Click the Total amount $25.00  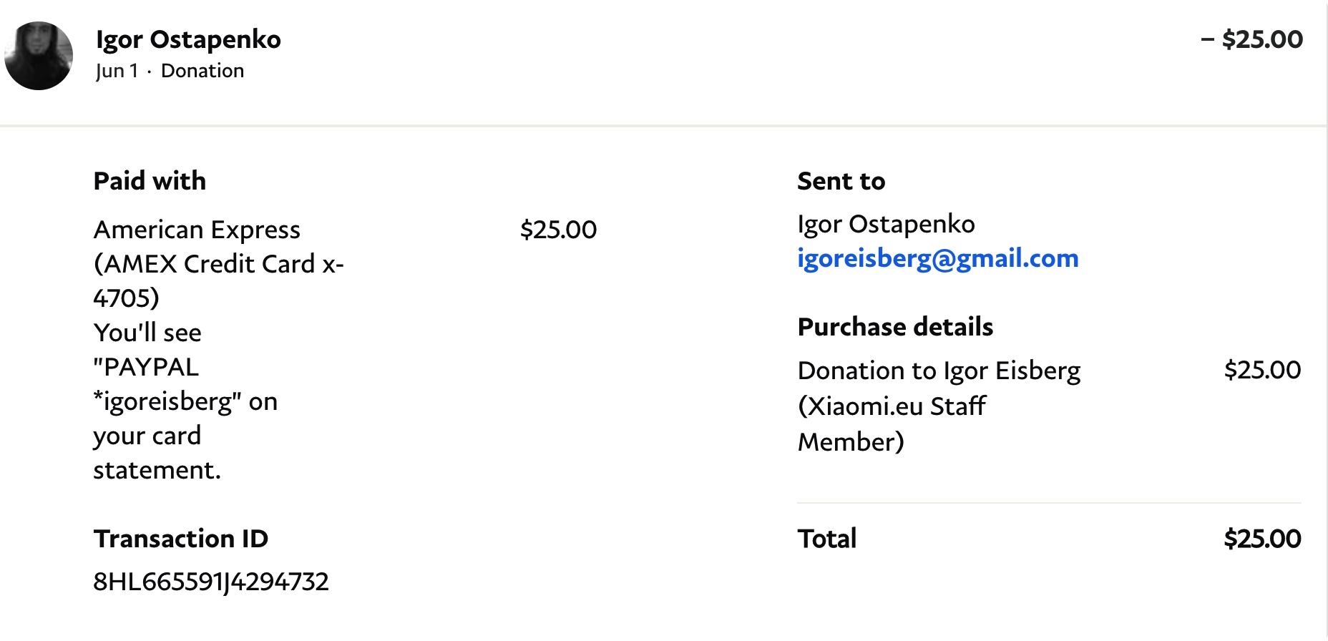click(1262, 539)
